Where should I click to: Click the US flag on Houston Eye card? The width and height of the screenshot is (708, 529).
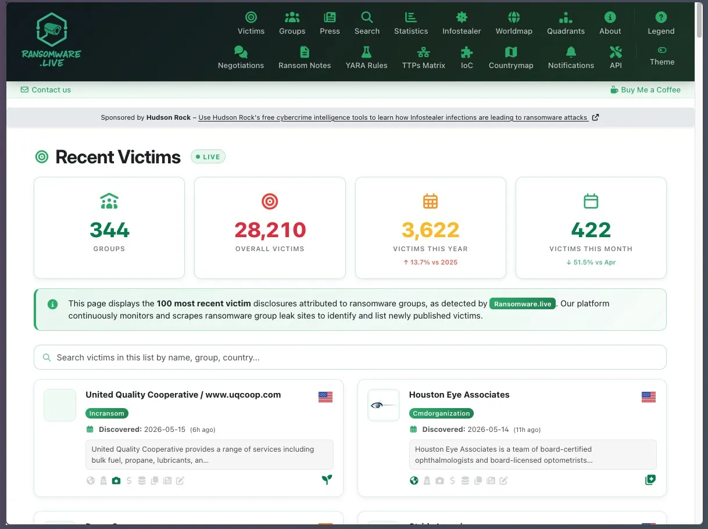tap(649, 397)
